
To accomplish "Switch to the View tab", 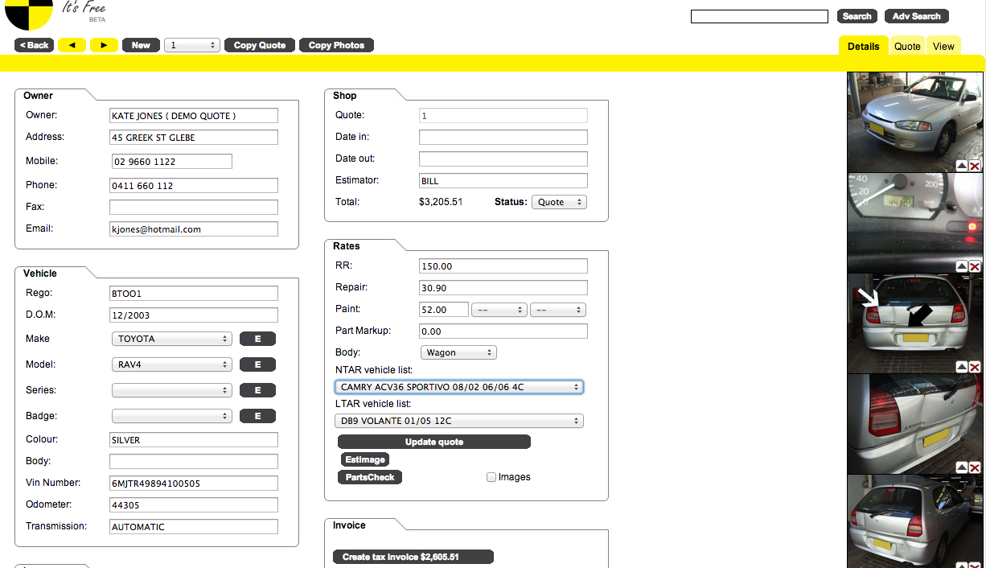I will point(943,46).
